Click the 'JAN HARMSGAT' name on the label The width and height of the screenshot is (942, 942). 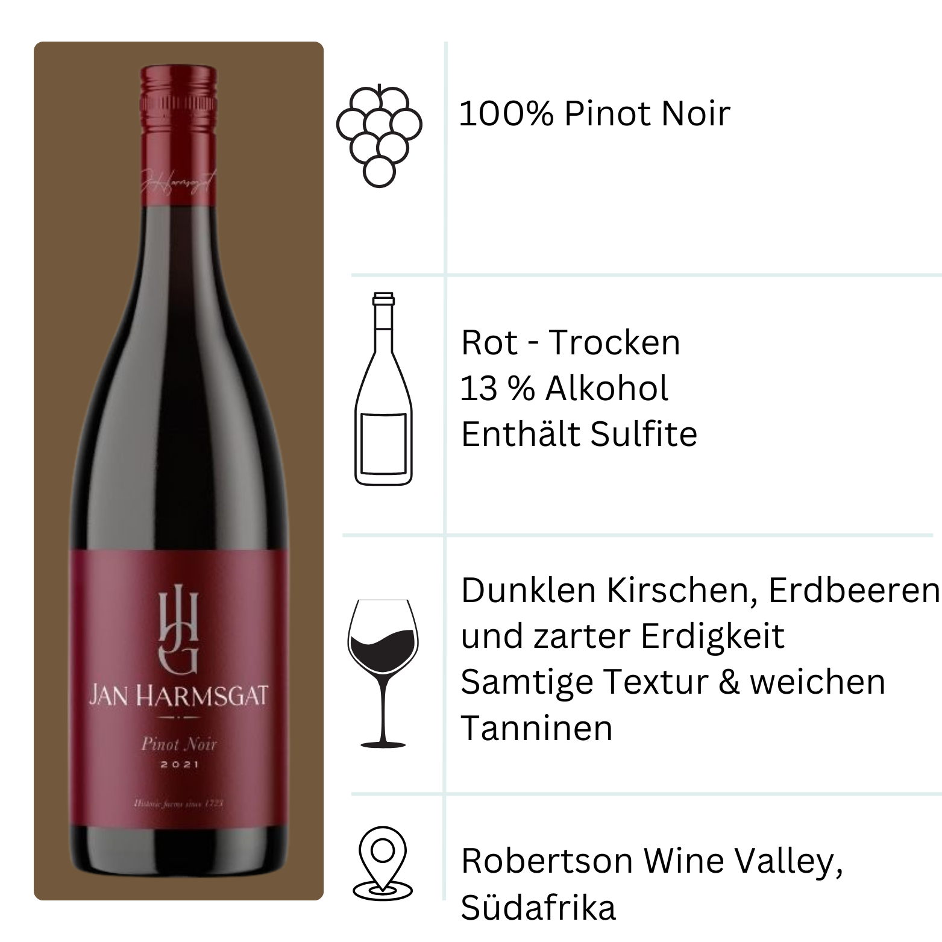tap(178, 696)
